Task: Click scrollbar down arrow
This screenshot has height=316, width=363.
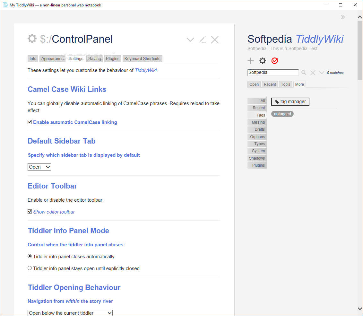Action: pos(360,309)
